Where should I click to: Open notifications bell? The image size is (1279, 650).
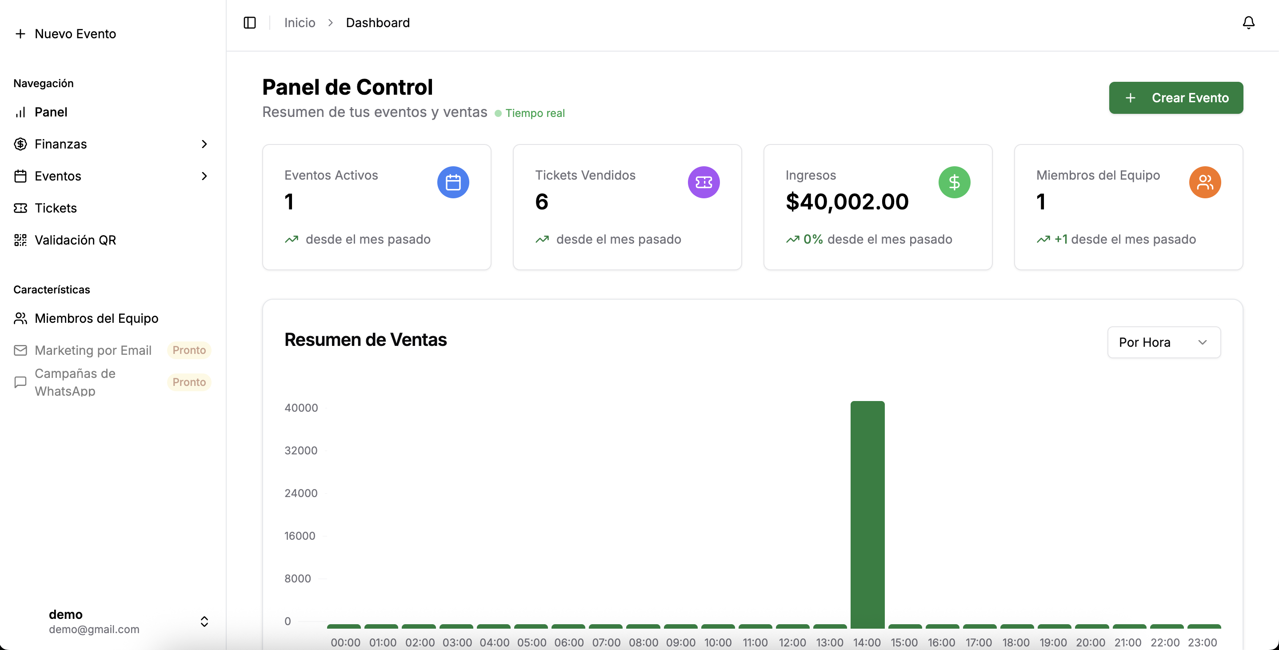coord(1248,23)
